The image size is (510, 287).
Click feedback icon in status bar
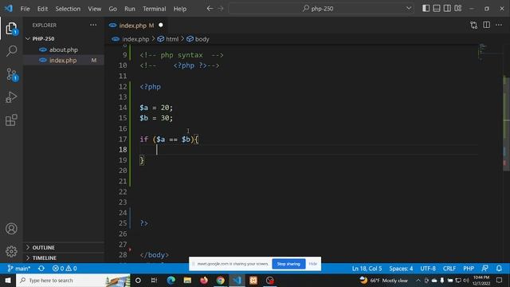click(484, 269)
